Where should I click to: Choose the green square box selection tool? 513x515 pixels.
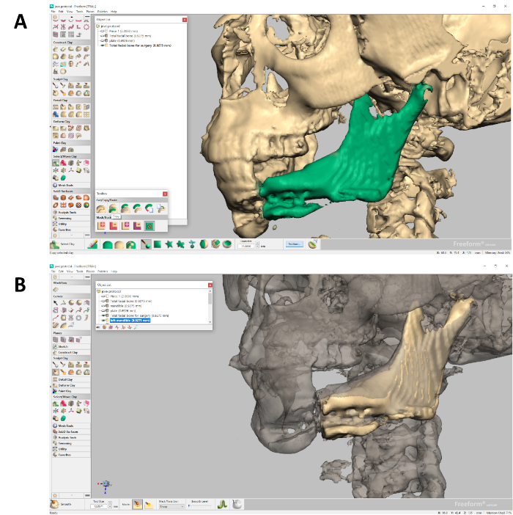(158, 244)
